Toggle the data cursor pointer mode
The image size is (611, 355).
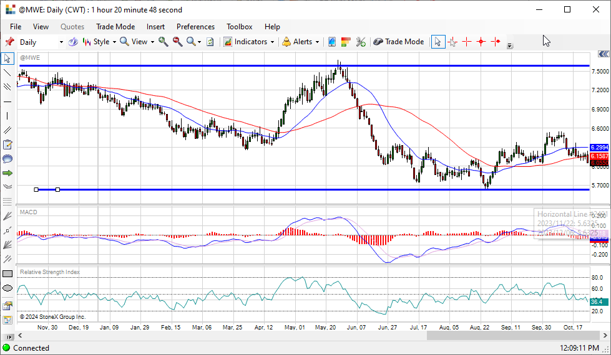click(x=452, y=42)
